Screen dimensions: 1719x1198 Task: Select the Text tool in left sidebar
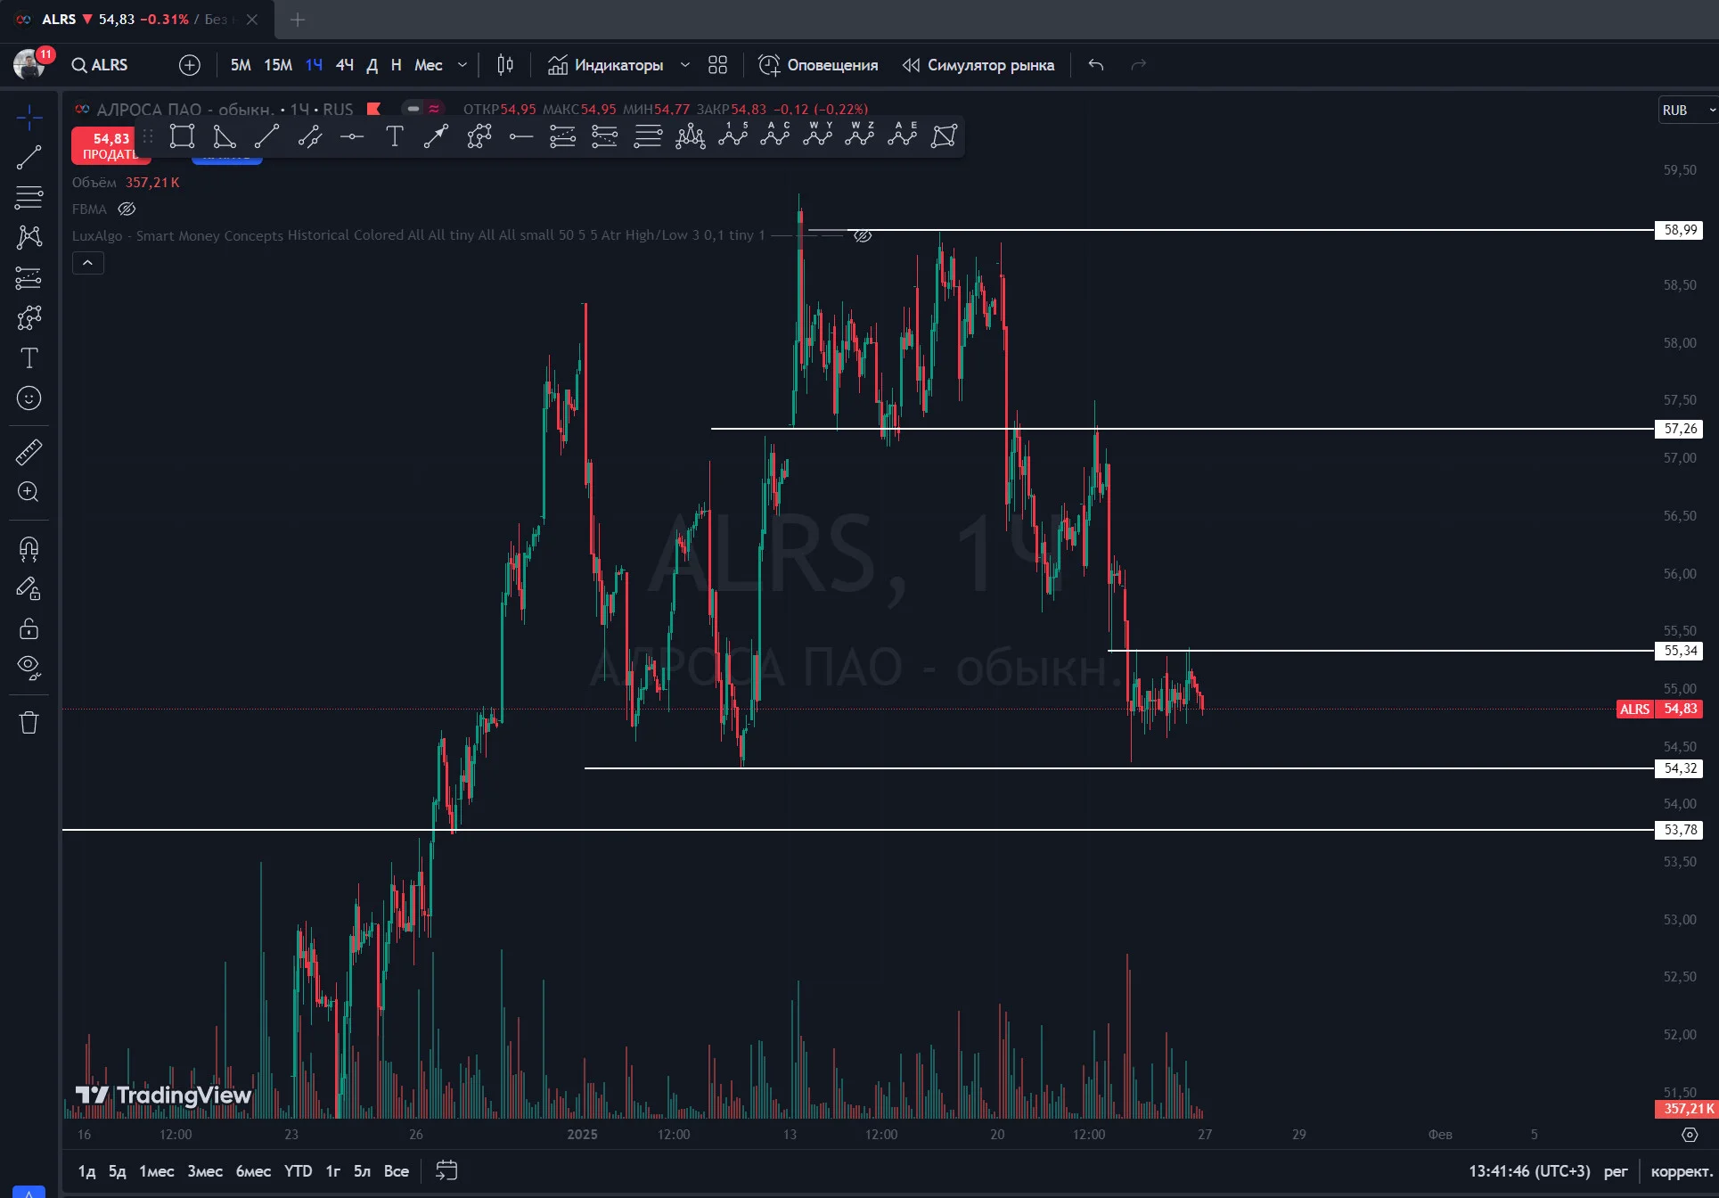[x=29, y=358]
